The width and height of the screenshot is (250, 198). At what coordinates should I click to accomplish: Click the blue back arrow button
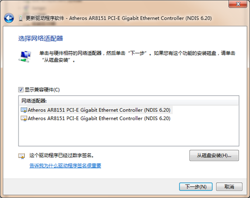(9, 18)
